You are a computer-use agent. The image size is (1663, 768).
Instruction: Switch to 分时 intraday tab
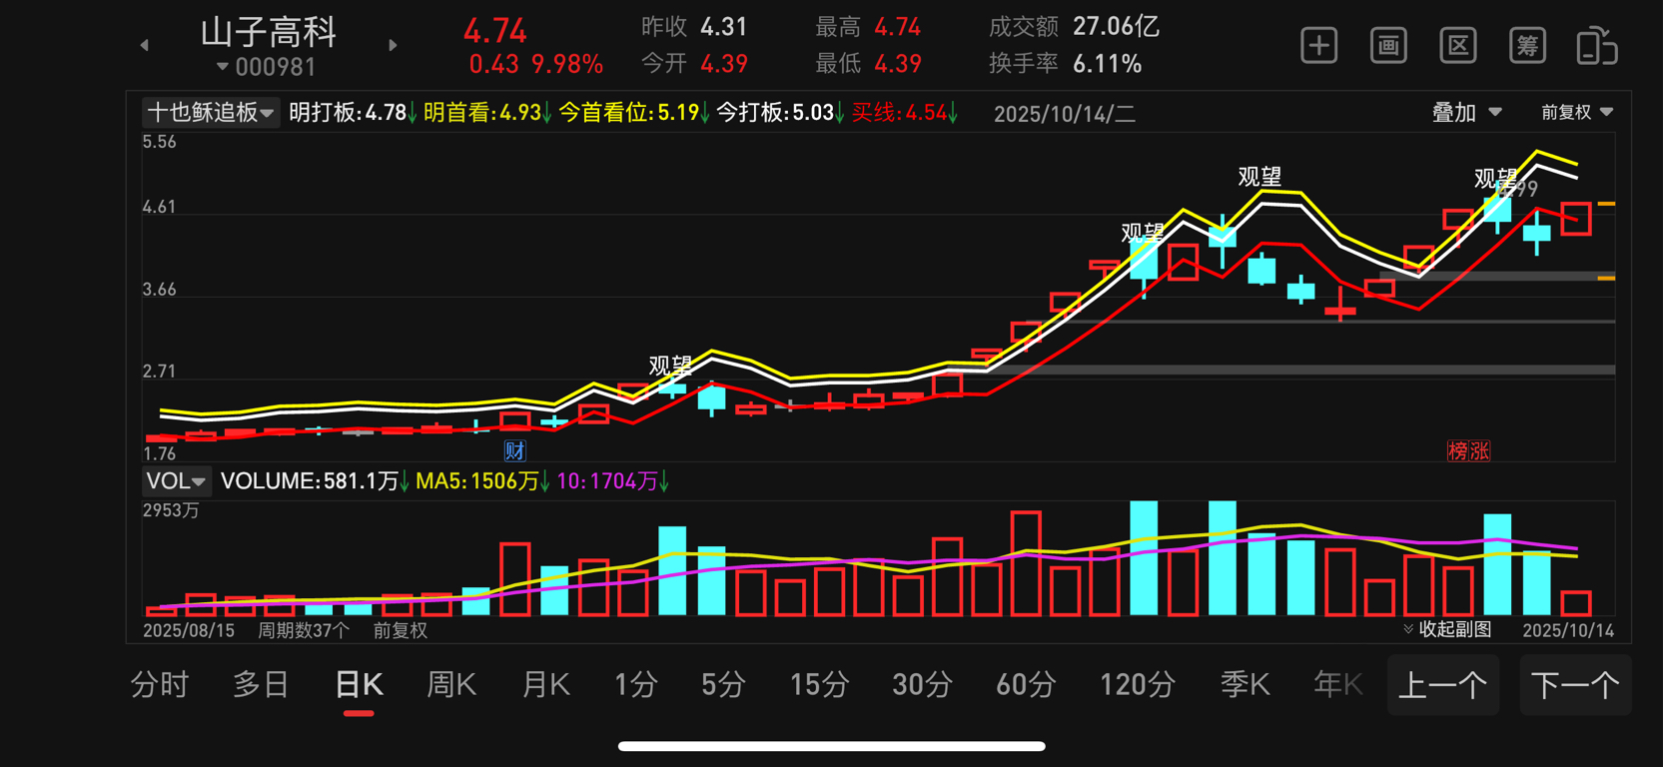click(x=160, y=685)
